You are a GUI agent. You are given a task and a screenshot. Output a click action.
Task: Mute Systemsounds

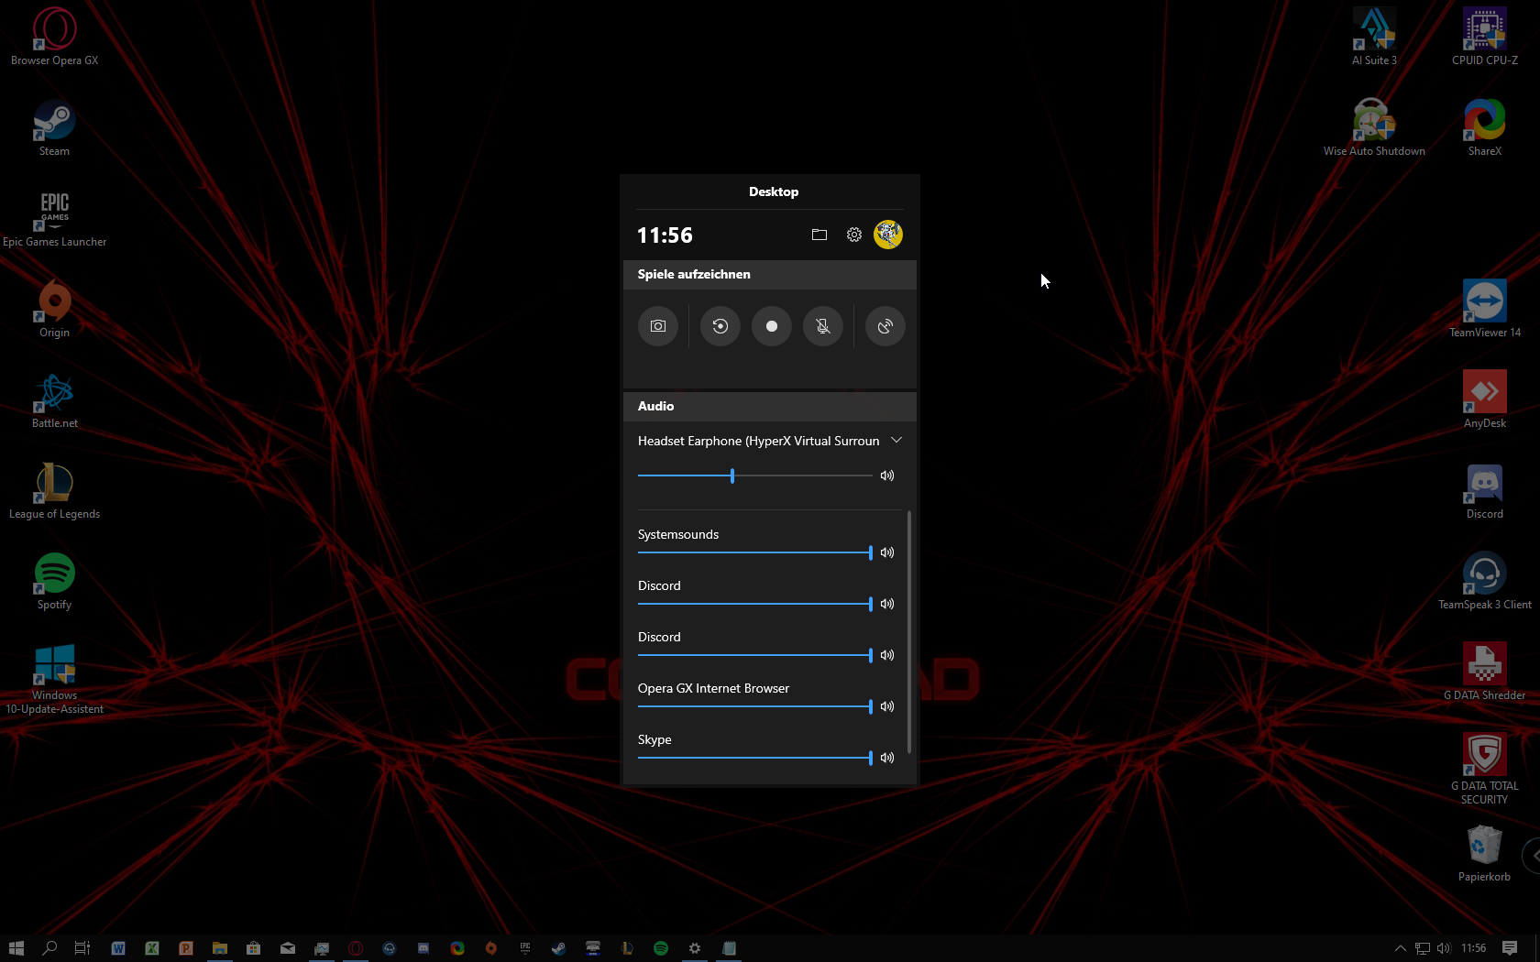(x=887, y=552)
